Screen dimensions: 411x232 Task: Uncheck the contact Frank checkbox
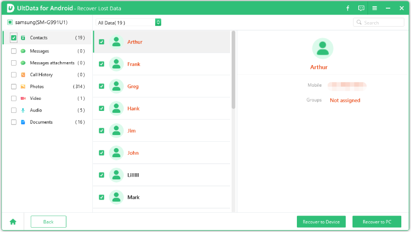coord(102,64)
